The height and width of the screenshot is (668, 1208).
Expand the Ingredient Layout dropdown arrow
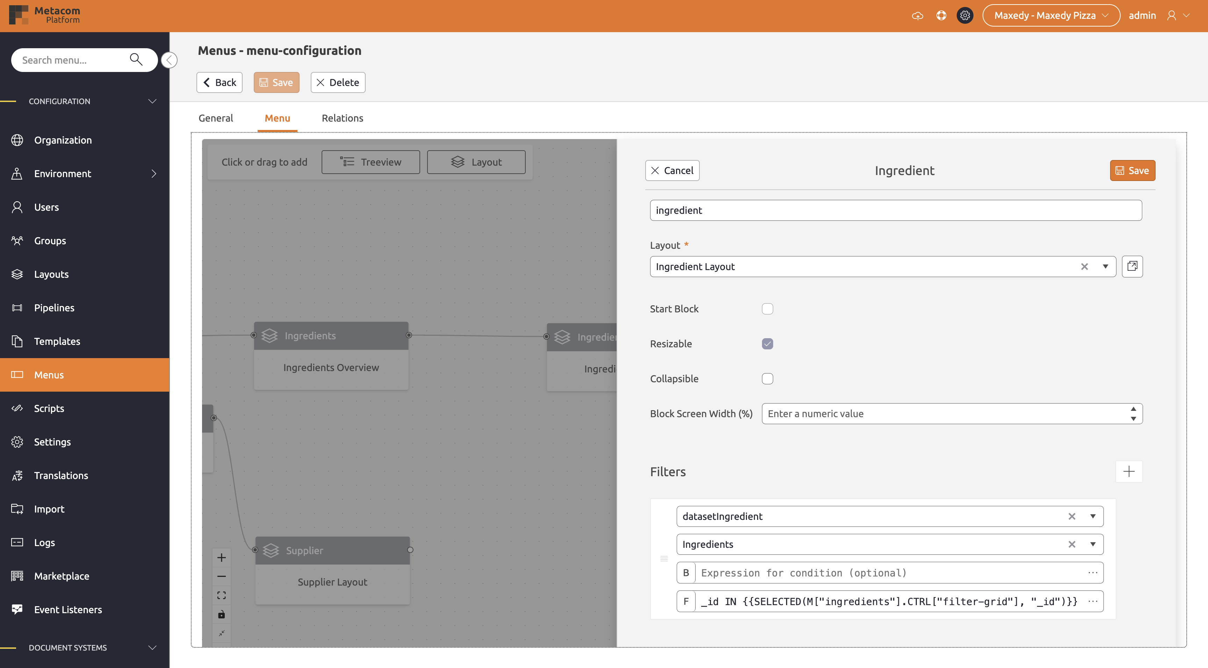pos(1105,267)
